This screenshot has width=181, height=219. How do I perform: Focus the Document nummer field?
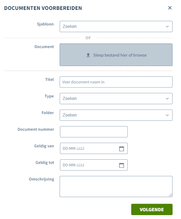94,132
